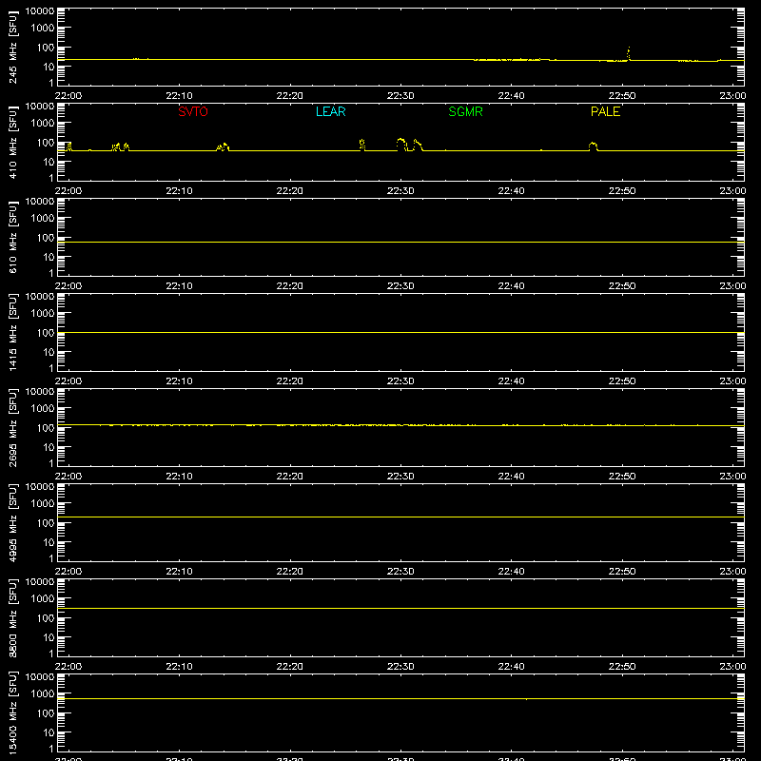Click 22:00 tick label under 1415 MHz plot

[68, 381]
